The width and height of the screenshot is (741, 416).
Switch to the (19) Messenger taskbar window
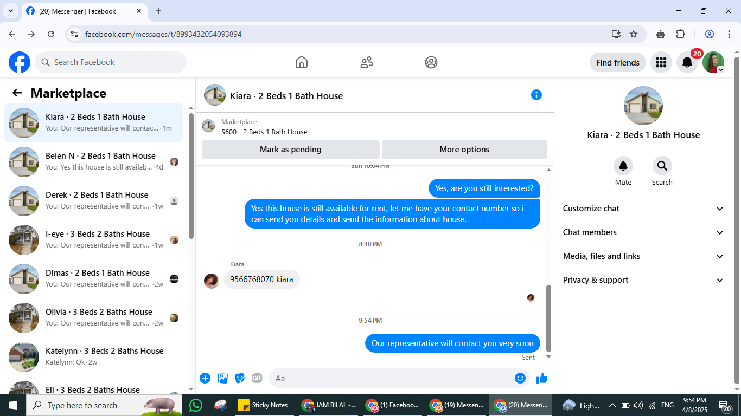[457, 405]
